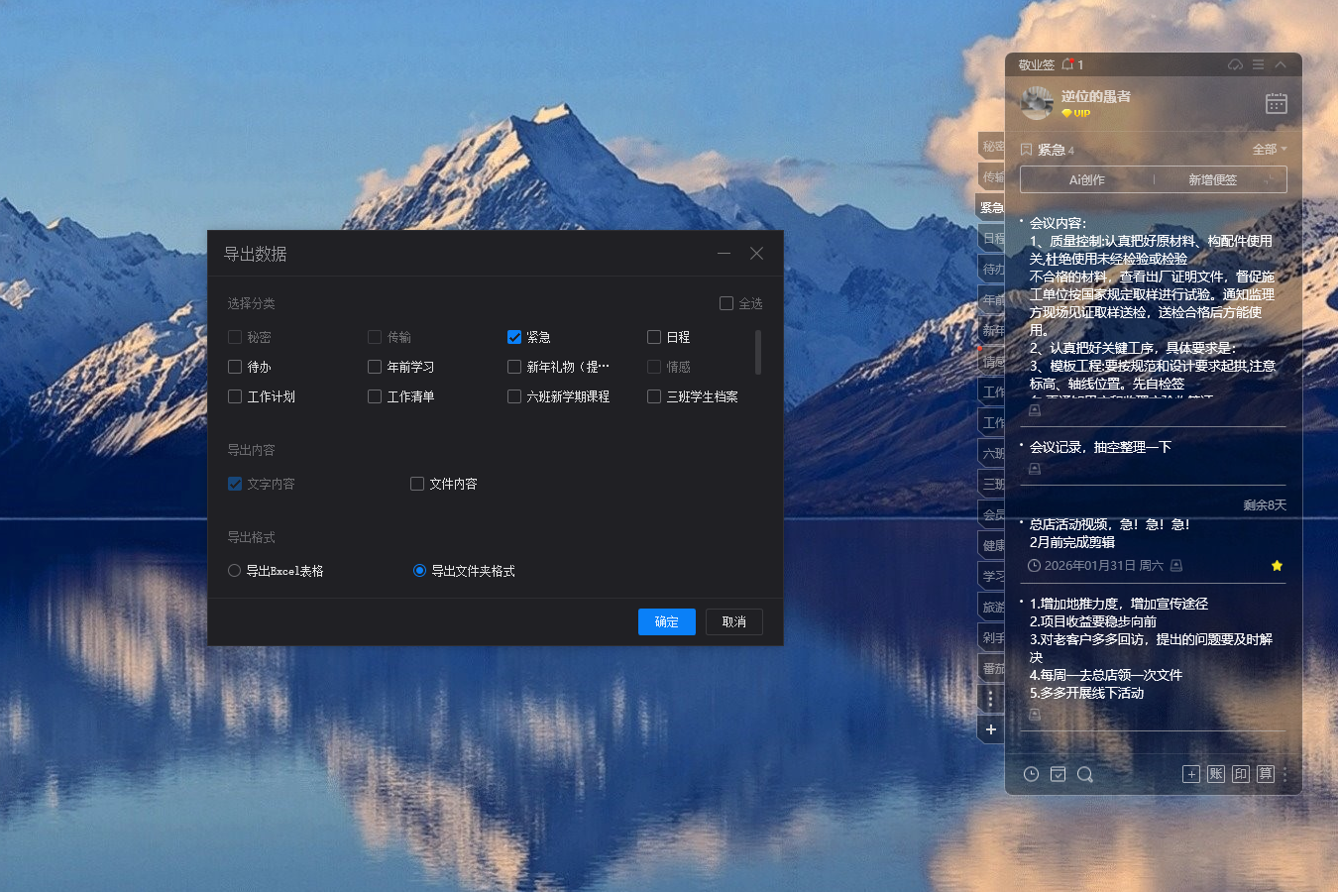Image resolution: width=1338 pixels, height=892 pixels.
Task: Expand the 全部 filter dropdown
Action: 1269,150
